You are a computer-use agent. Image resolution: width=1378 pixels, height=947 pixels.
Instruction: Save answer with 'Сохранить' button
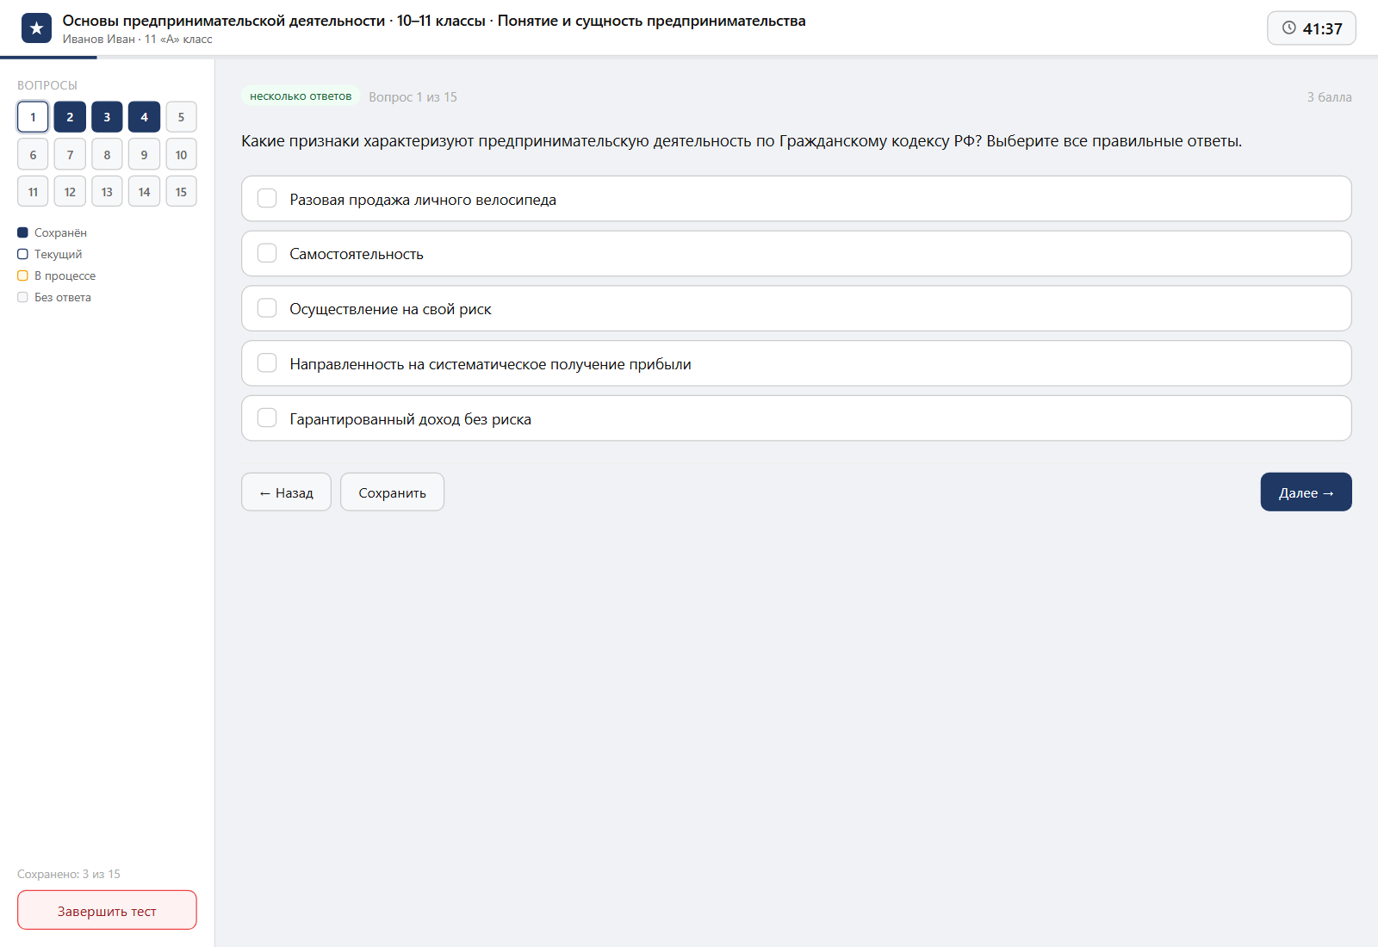(x=392, y=492)
